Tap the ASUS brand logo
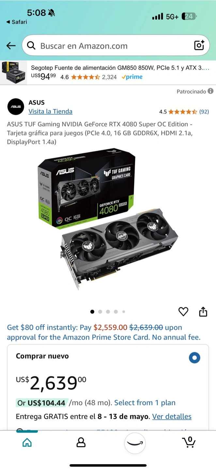Screen dimensions: 216x471 pos(16,107)
